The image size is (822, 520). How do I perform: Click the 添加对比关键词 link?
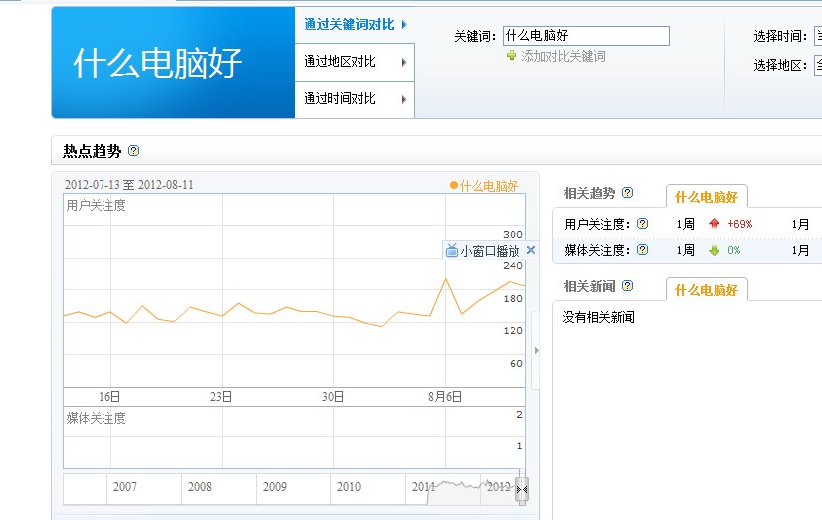point(563,57)
